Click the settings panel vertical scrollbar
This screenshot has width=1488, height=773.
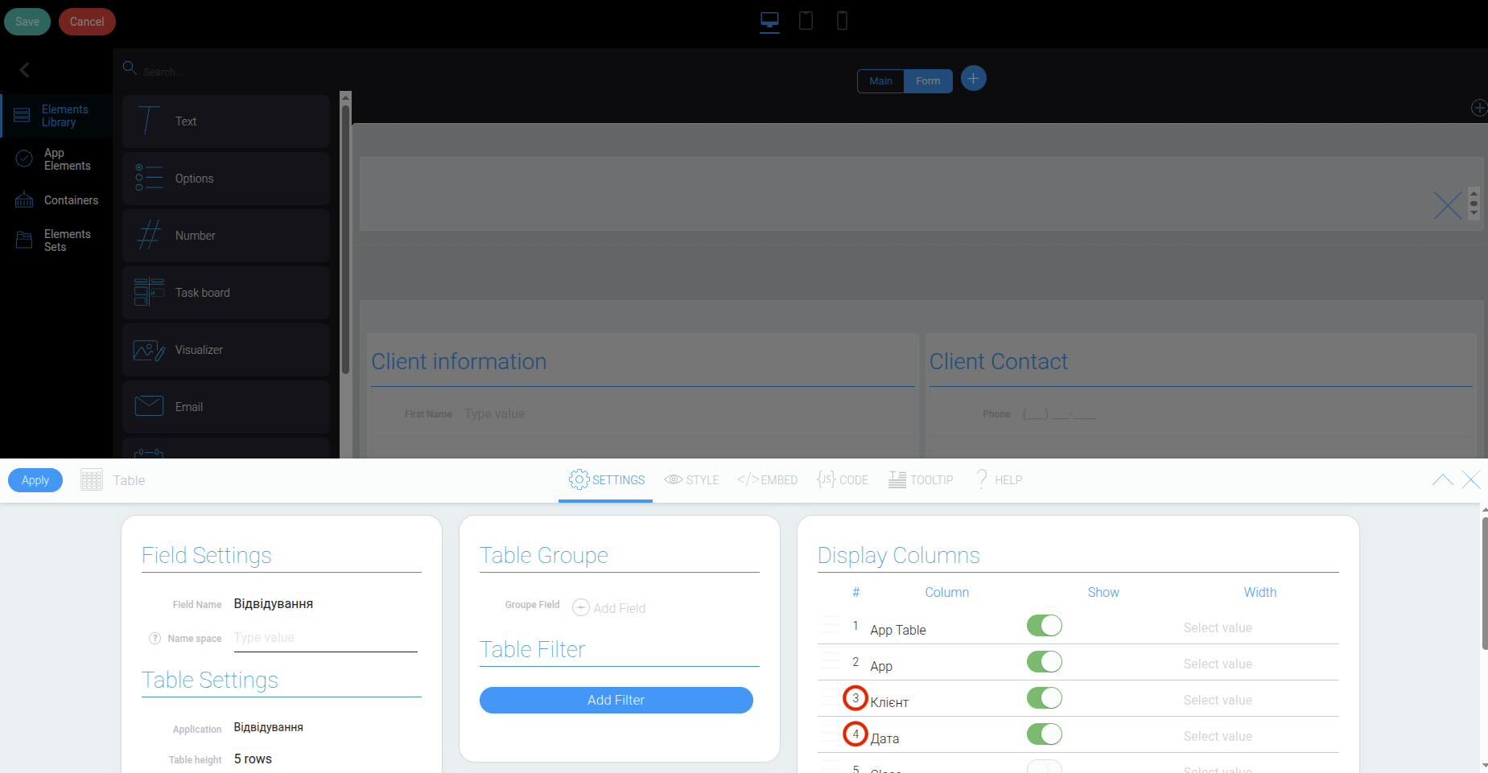(x=1484, y=583)
